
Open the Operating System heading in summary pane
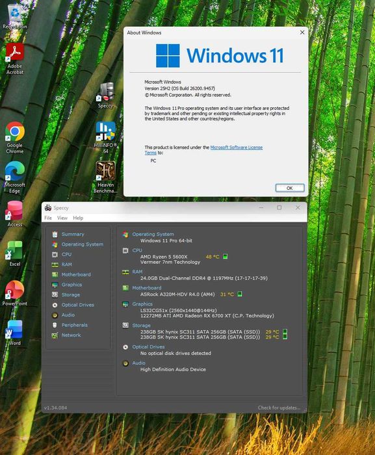(x=153, y=234)
